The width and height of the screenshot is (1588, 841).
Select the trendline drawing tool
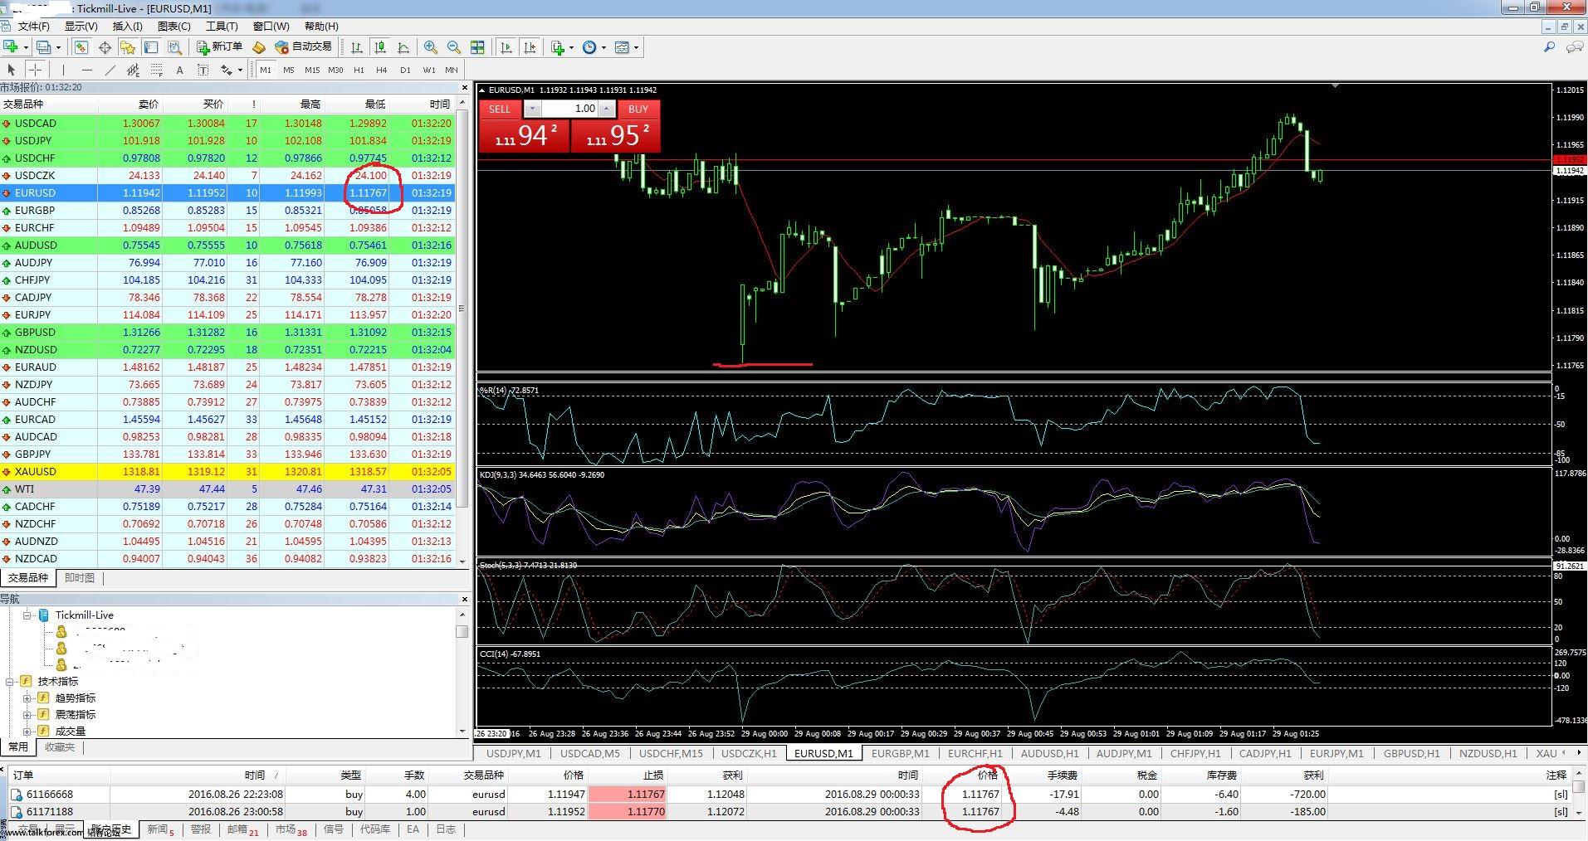(x=110, y=70)
